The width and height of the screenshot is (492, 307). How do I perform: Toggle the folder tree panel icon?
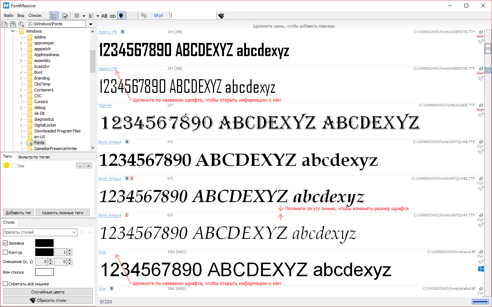pyautogui.click(x=54, y=15)
